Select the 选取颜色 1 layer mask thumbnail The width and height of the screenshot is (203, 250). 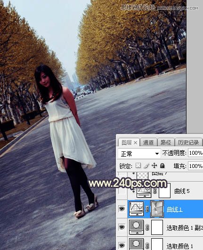point(157,244)
